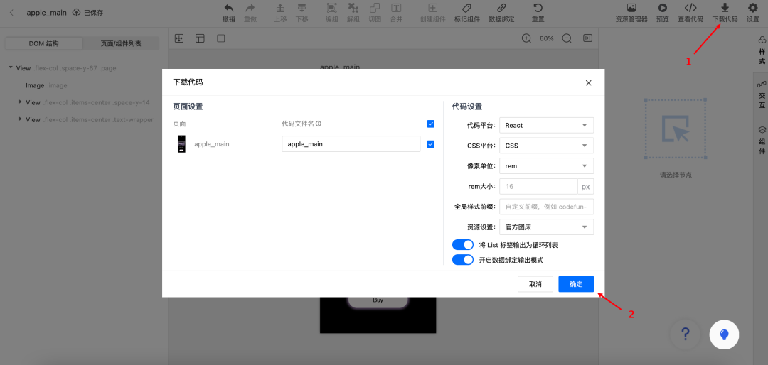The image size is (768, 365).
Task: Click the Buy button on canvas
Action: (x=378, y=301)
